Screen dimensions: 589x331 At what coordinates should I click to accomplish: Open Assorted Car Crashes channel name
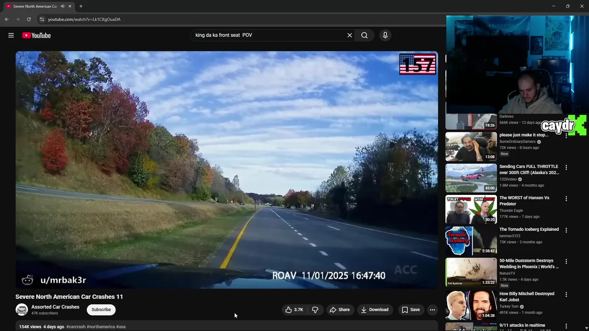[55, 307]
